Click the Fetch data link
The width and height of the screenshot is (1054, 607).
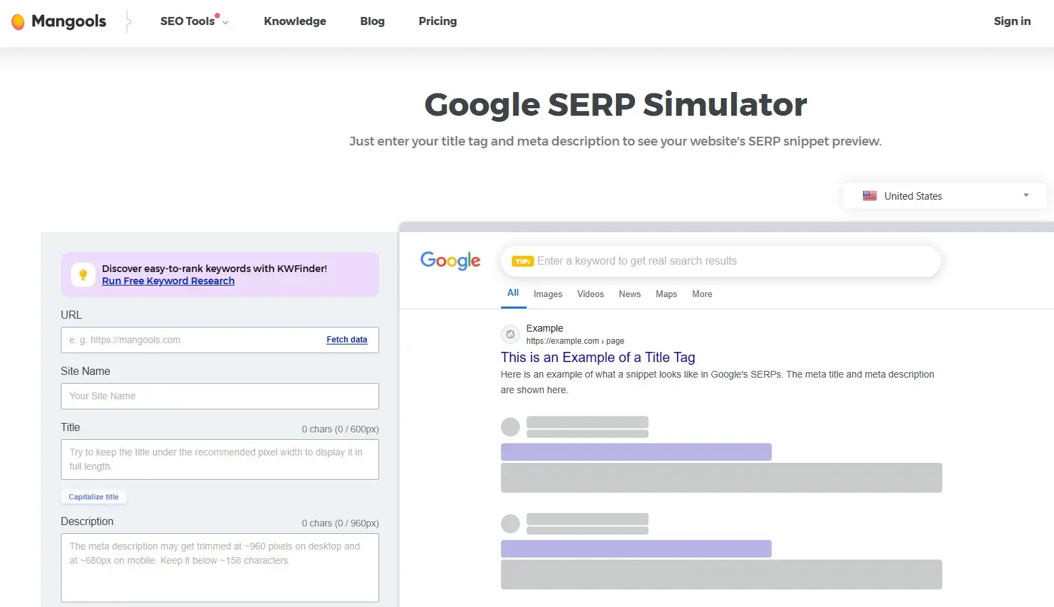[347, 339]
